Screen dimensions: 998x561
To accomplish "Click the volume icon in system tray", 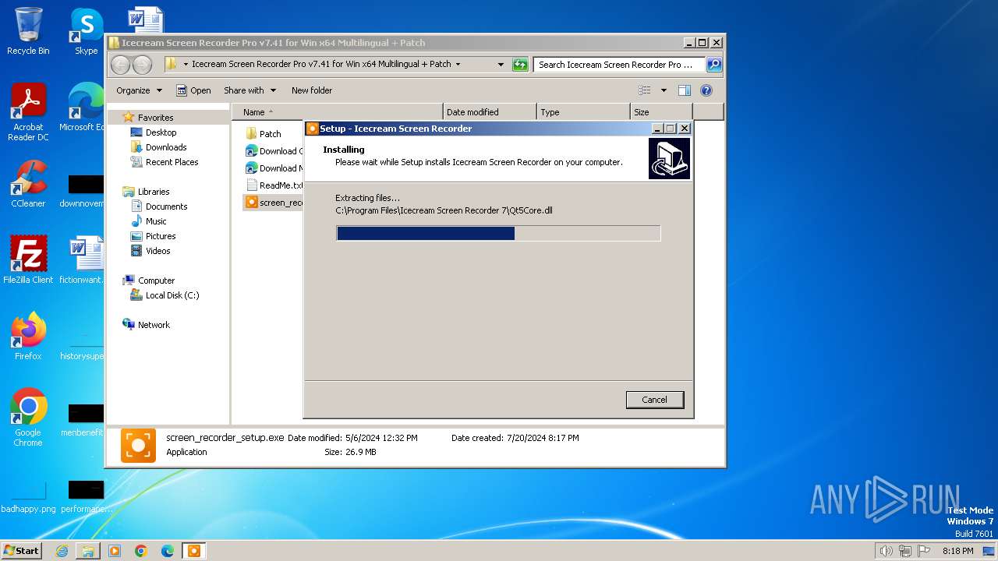I will (886, 551).
